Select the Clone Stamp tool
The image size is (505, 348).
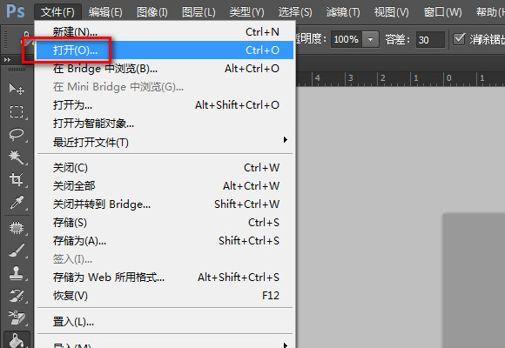coord(17,273)
